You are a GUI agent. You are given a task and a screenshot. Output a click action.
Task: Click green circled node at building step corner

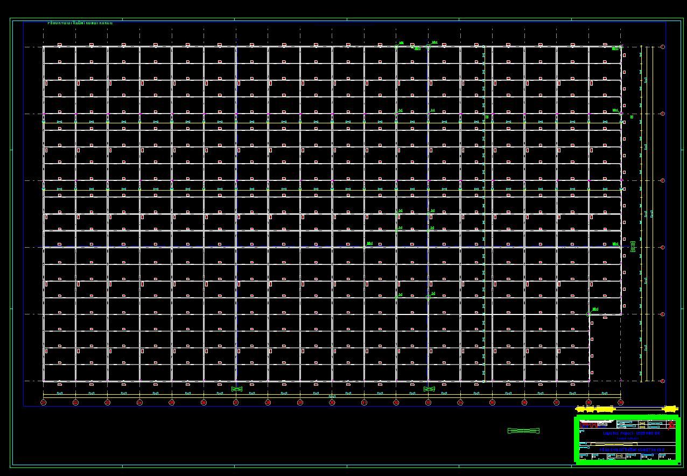[x=588, y=314]
